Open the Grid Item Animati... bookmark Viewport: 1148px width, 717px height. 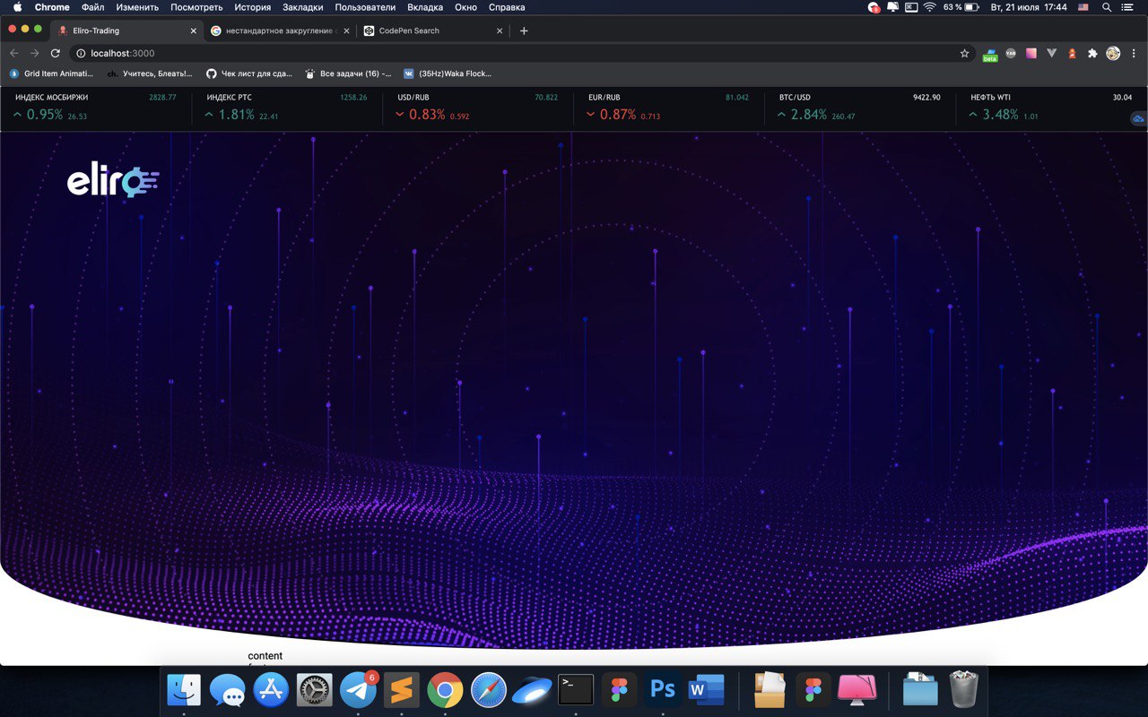coord(51,73)
